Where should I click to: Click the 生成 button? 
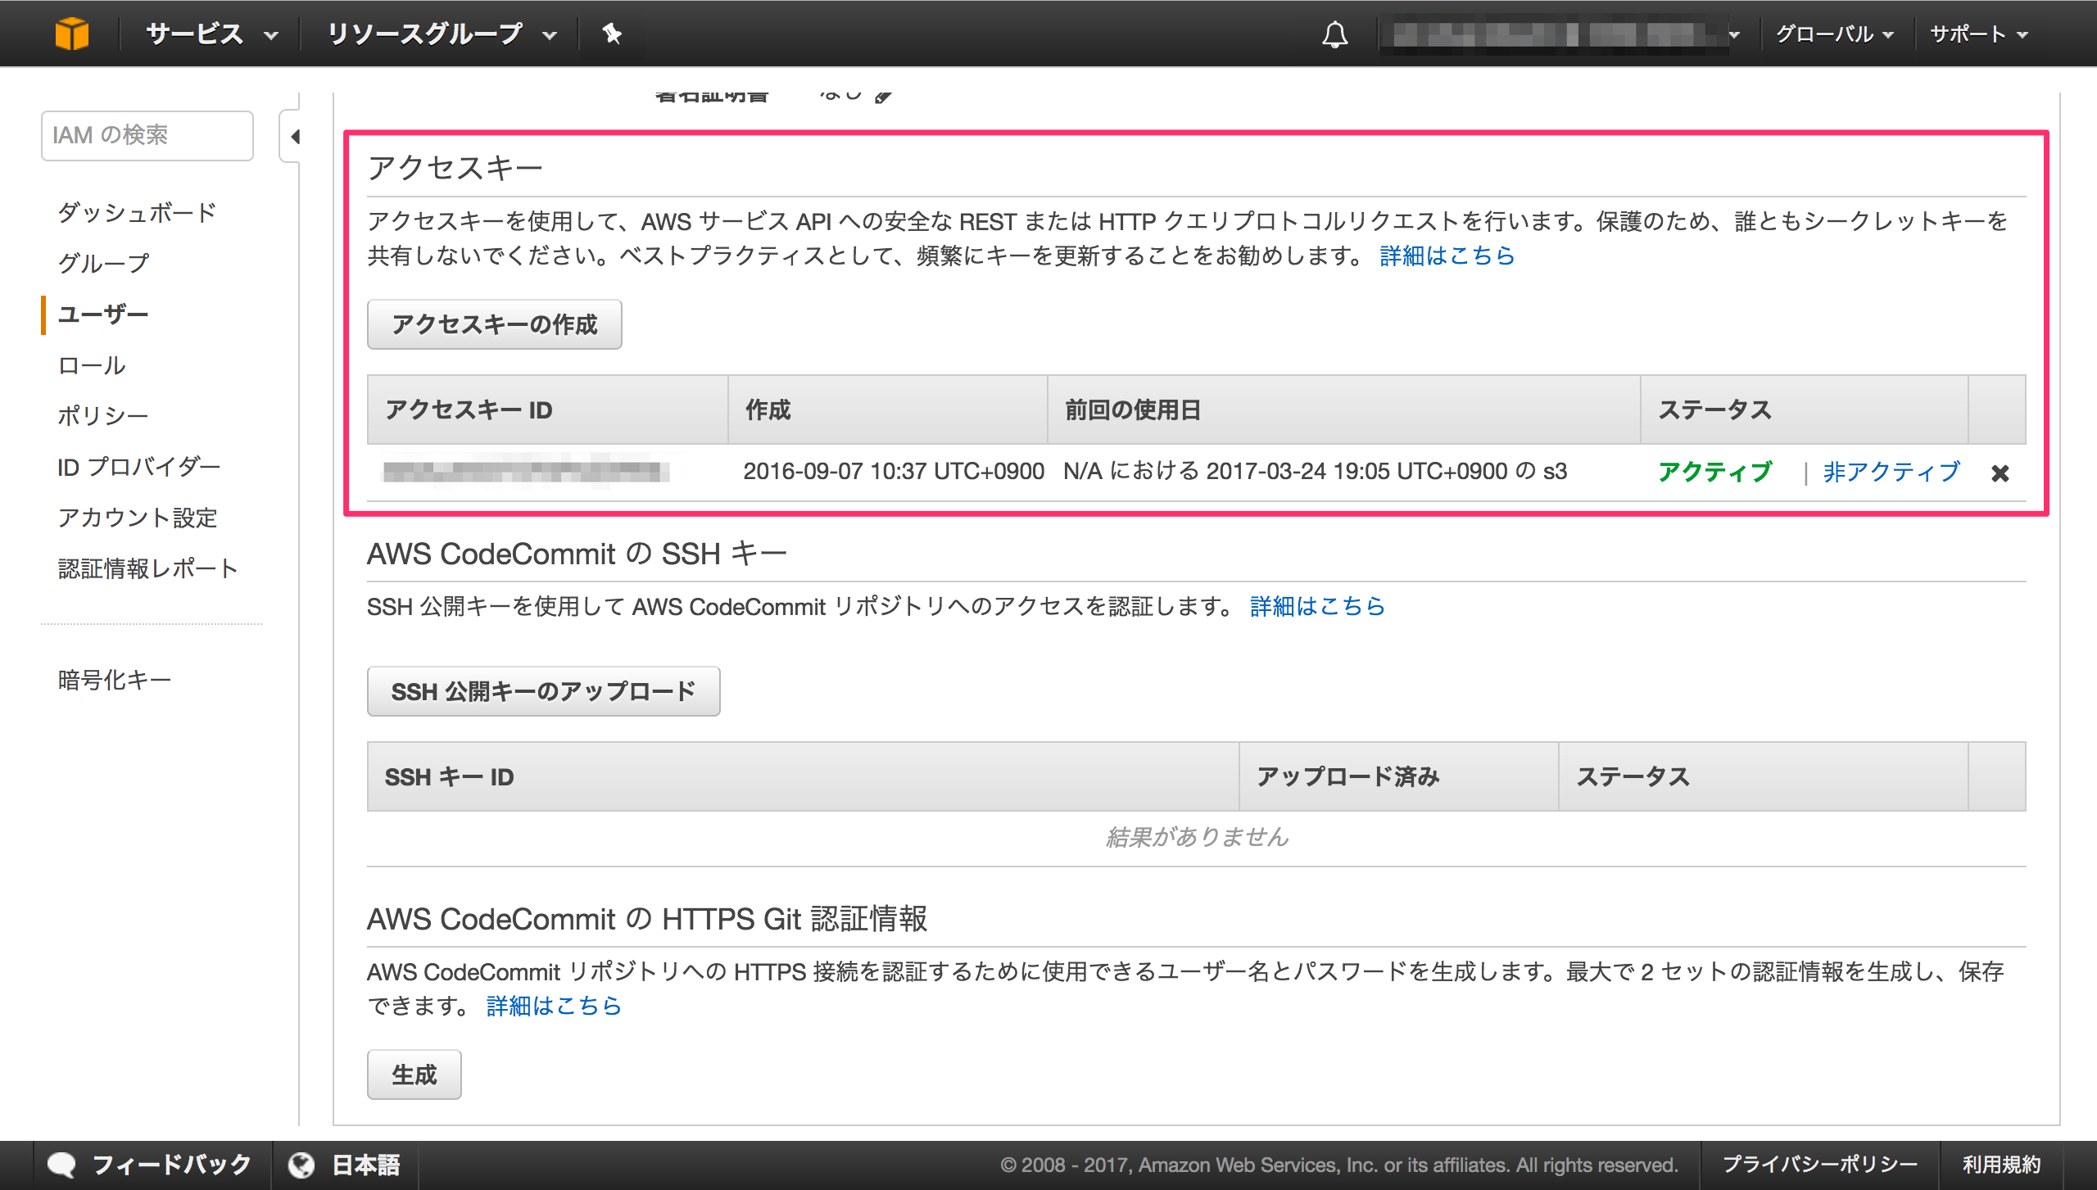pos(414,1075)
